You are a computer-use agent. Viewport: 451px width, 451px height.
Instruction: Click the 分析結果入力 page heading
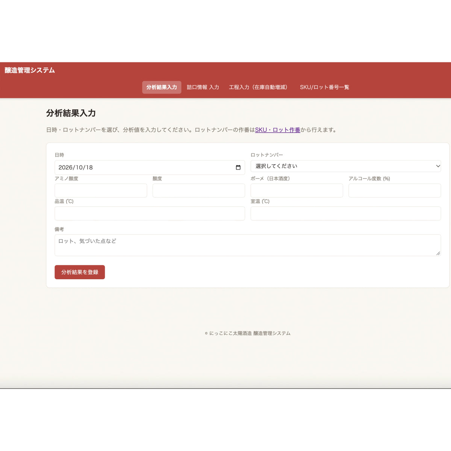click(71, 113)
